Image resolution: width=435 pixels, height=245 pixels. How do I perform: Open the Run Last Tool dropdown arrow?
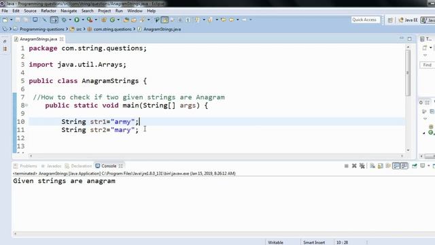pyautogui.click(x=96, y=20)
